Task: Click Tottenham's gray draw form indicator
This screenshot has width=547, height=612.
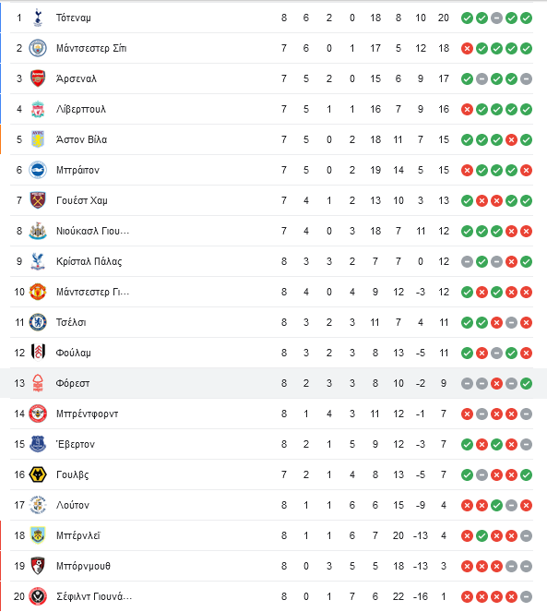Action: coord(496,18)
